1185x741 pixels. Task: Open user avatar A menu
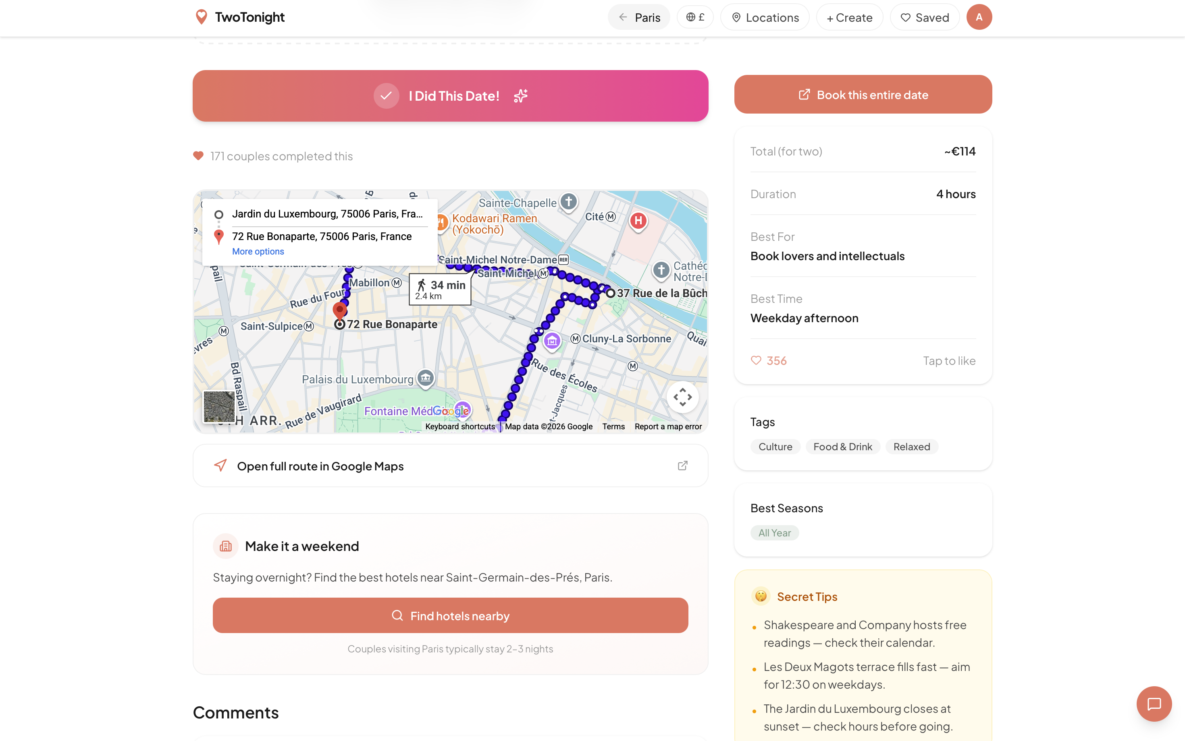[x=979, y=17]
